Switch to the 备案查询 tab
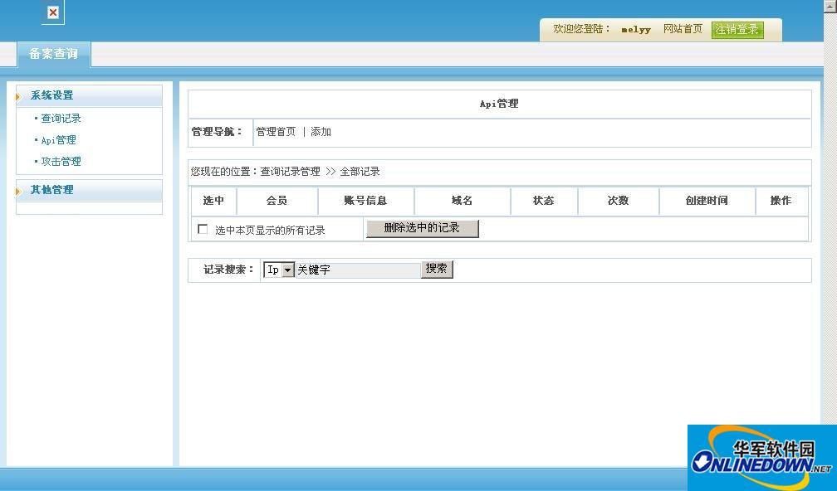 [54, 54]
